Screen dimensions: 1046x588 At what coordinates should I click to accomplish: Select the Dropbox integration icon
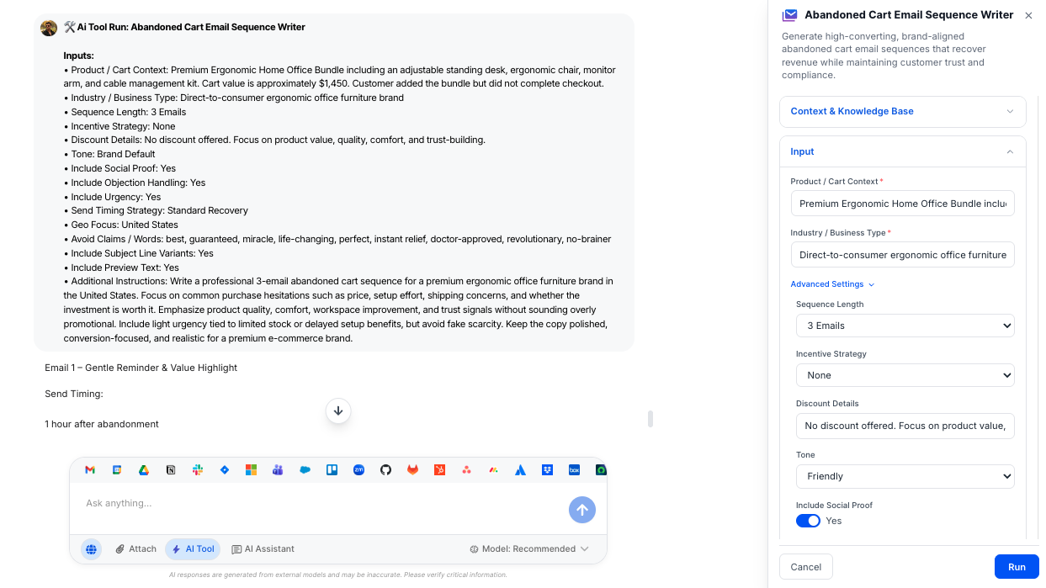coord(547,469)
